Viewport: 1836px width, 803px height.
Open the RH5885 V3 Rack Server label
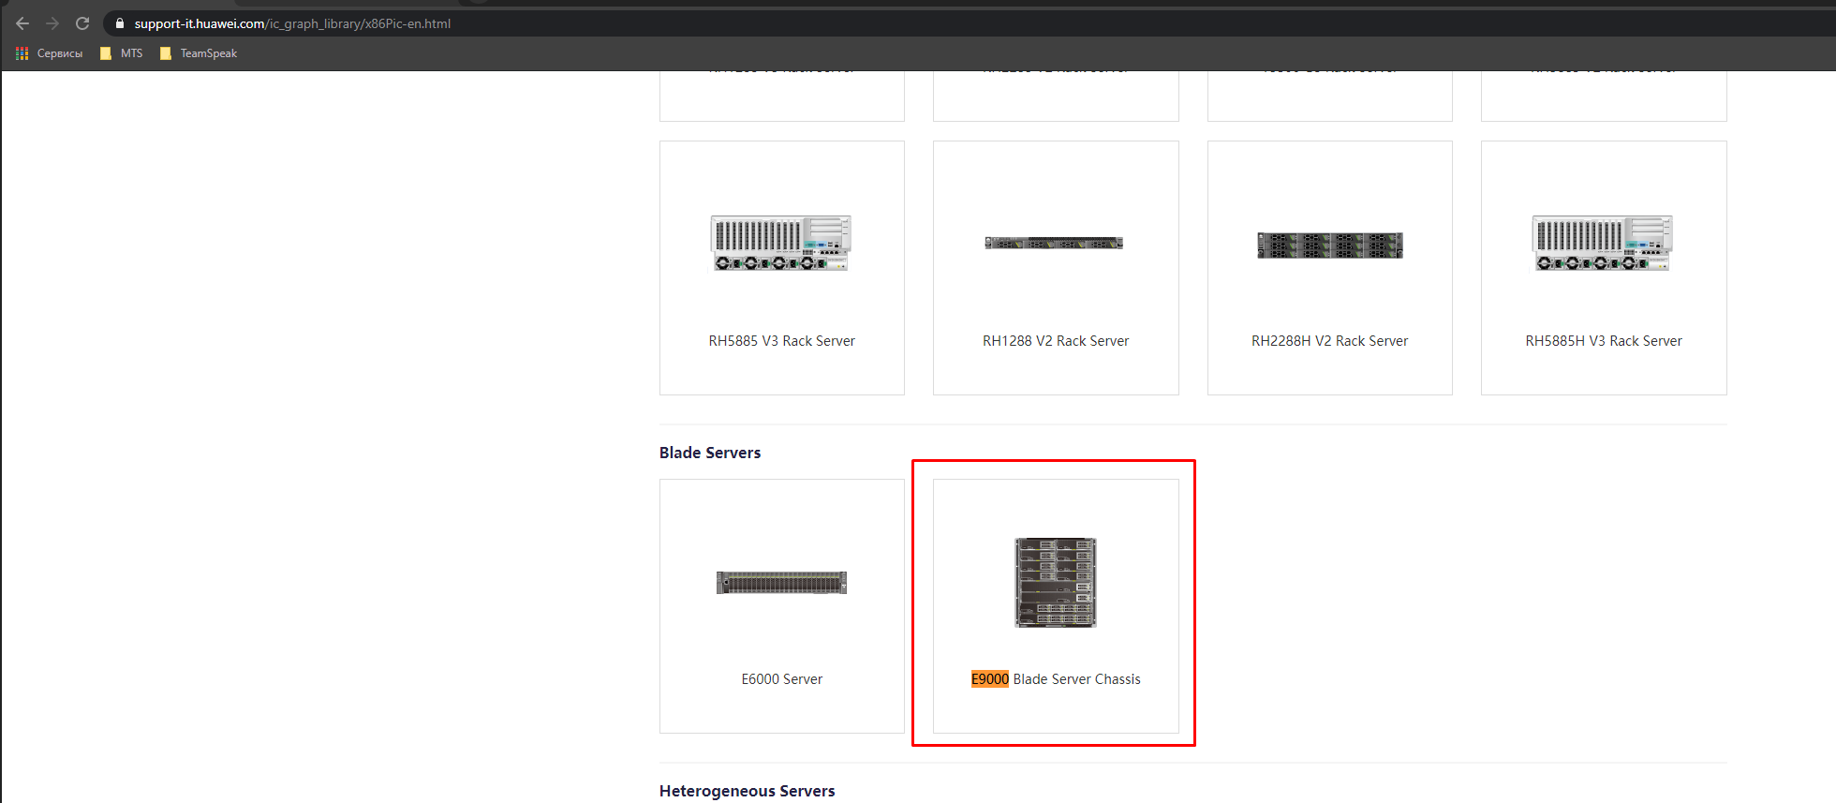click(x=782, y=341)
